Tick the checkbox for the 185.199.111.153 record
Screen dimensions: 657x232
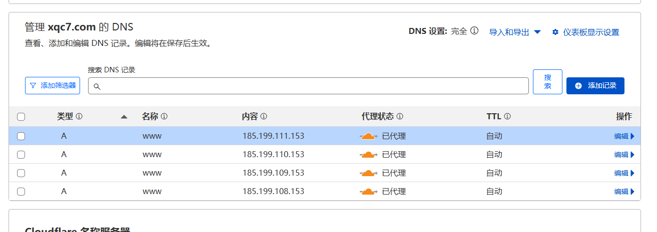click(x=21, y=136)
